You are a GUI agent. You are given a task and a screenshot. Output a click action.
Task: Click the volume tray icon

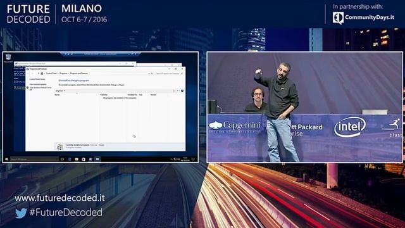click(178, 159)
